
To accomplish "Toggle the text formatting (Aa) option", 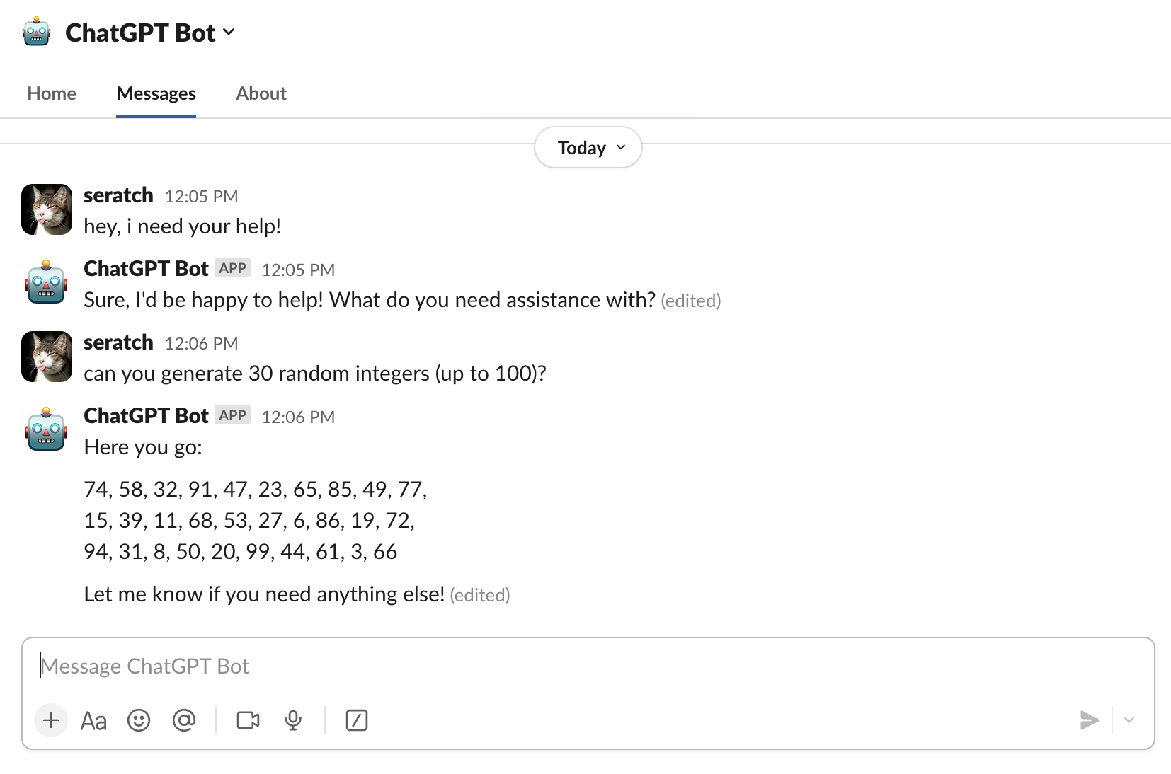I will (x=93, y=720).
